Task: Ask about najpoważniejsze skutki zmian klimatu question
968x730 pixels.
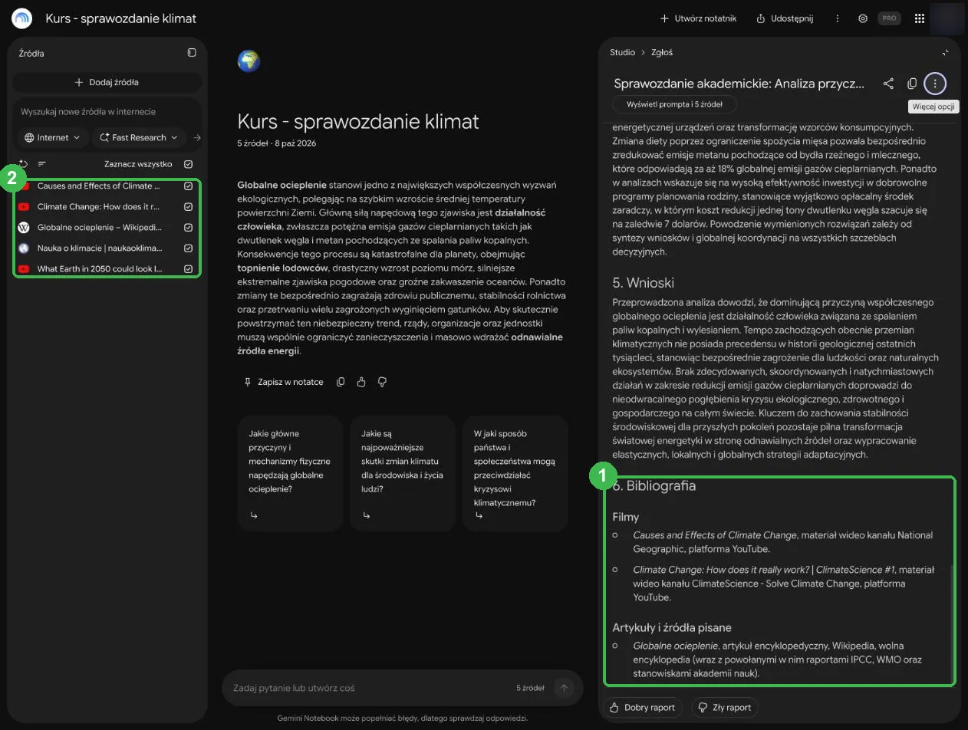Action: click(402, 473)
